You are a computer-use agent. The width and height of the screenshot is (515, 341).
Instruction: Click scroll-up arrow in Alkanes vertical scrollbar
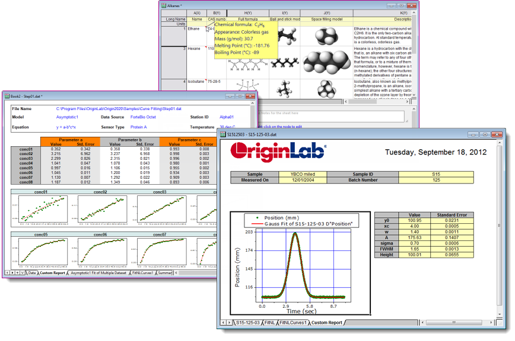(x=414, y=13)
